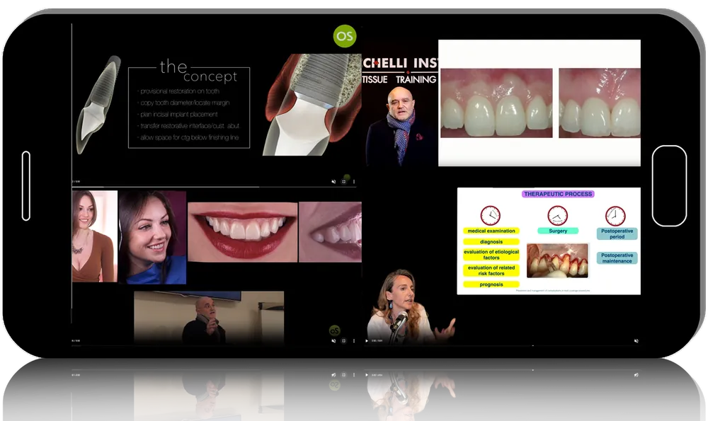Image resolution: width=708 pixels, height=421 pixels.
Task: Click 'TISSUE TRAINING' subtitle text
Action: (399, 79)
